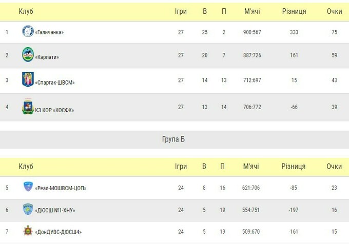Open the «Галичанка» team link
This screenshot has height=246, width=349.
[x=49, y=32]
